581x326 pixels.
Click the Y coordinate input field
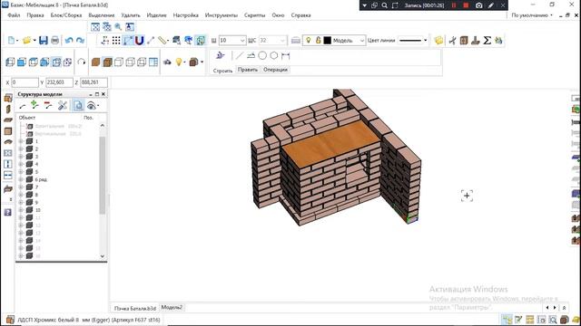click(59, 82)
